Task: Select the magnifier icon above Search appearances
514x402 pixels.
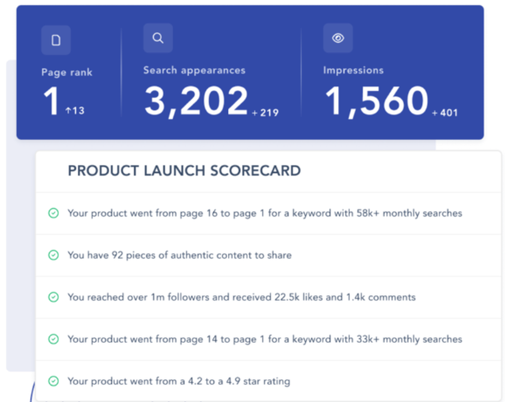Action: (158, 38)
